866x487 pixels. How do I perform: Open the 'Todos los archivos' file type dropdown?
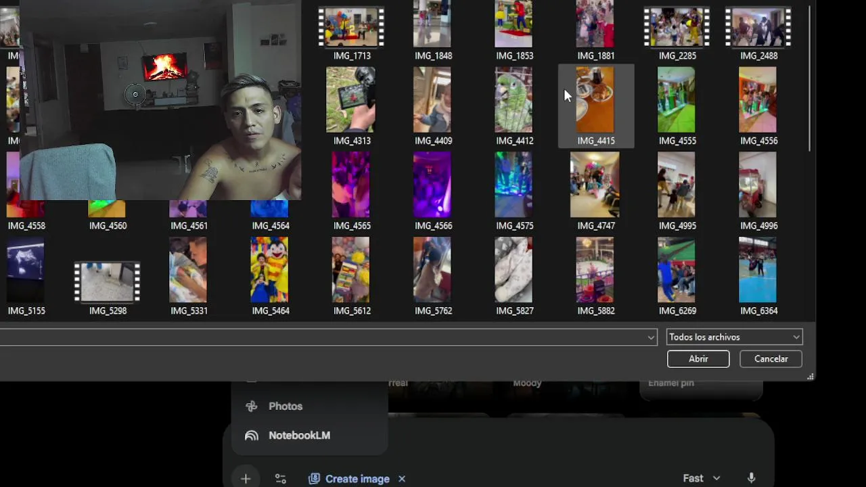(x=734, y=337)
